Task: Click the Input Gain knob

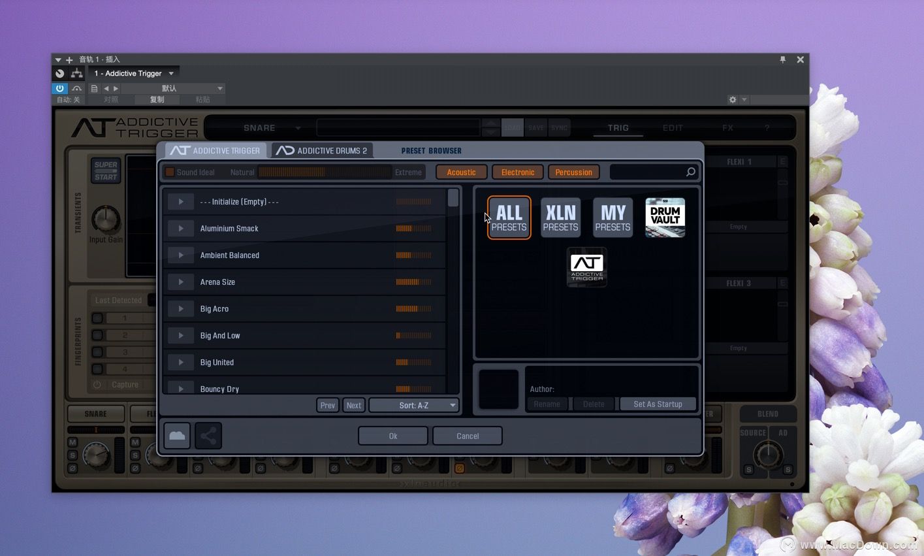Action: click(x=106, y=220)
